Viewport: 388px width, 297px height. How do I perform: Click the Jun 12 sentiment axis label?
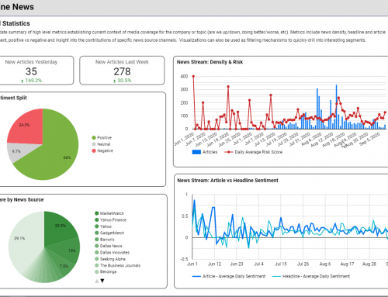coord(214,264)
